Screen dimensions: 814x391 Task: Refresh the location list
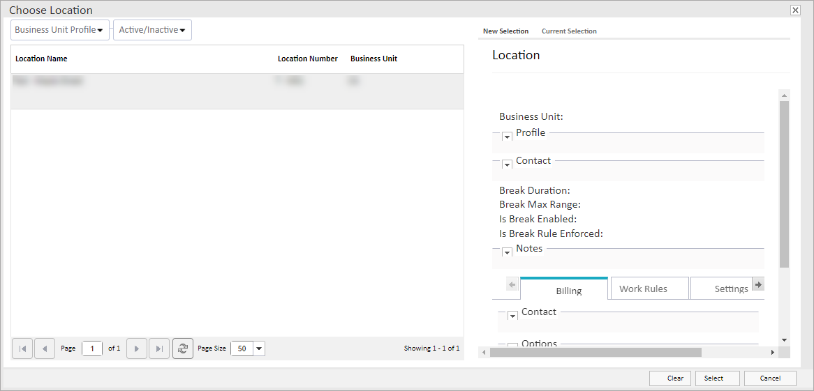183,348
